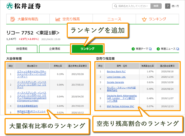Open the ニュース top menu

[x=114, y=19]
